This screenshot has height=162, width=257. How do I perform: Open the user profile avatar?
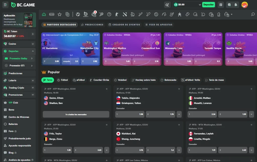(244, 5)
